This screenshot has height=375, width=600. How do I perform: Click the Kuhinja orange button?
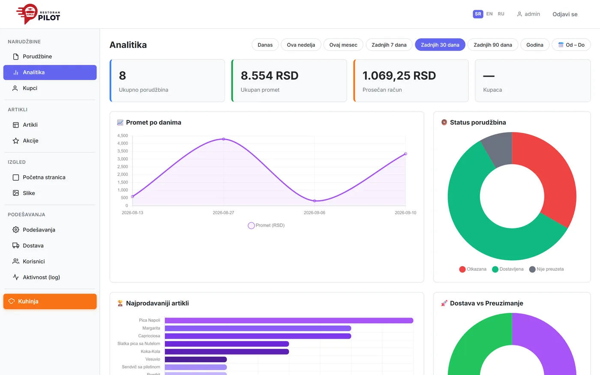click(x=50, y=301)
